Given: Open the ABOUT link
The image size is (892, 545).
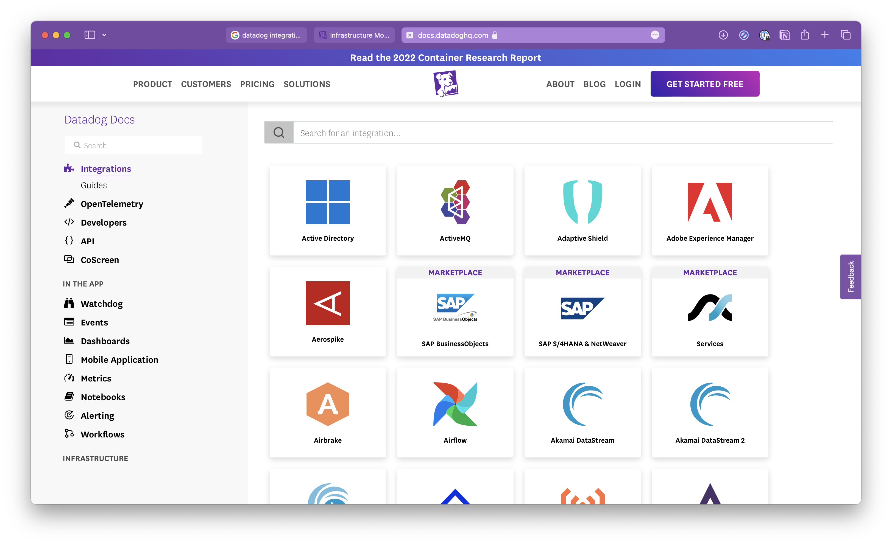Looking at the screenshot, I should click(x=560, y=84).
